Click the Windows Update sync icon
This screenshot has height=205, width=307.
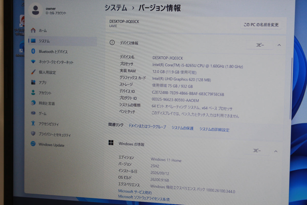coord(33,144)
